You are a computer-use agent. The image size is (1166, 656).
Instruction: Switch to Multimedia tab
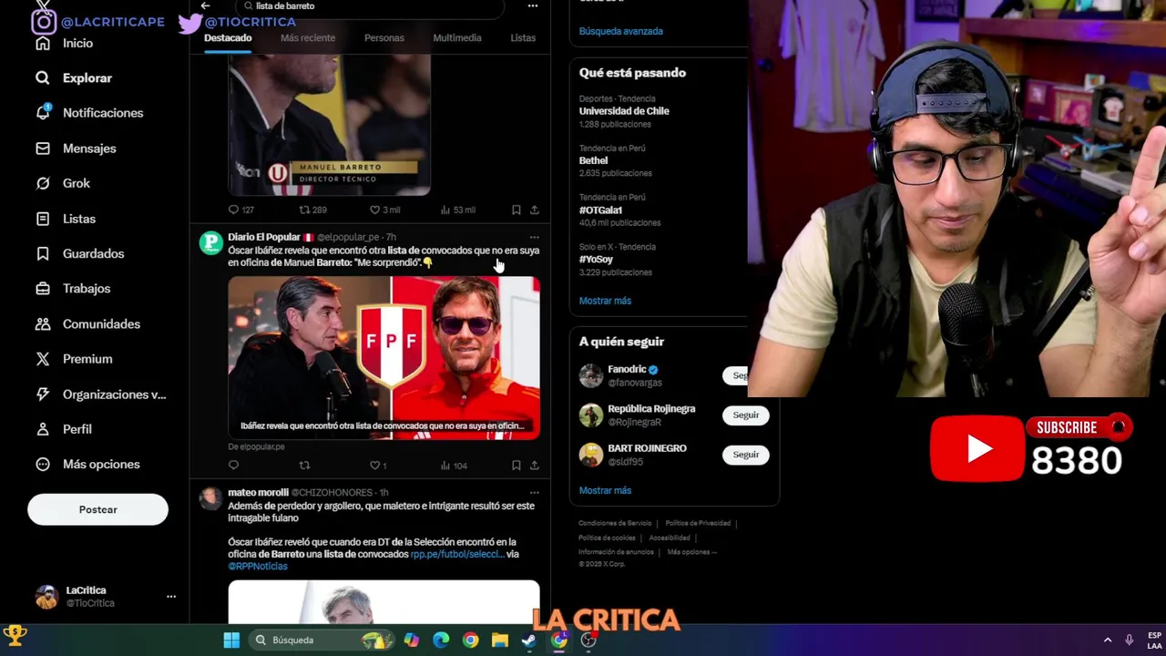[457, 37]
